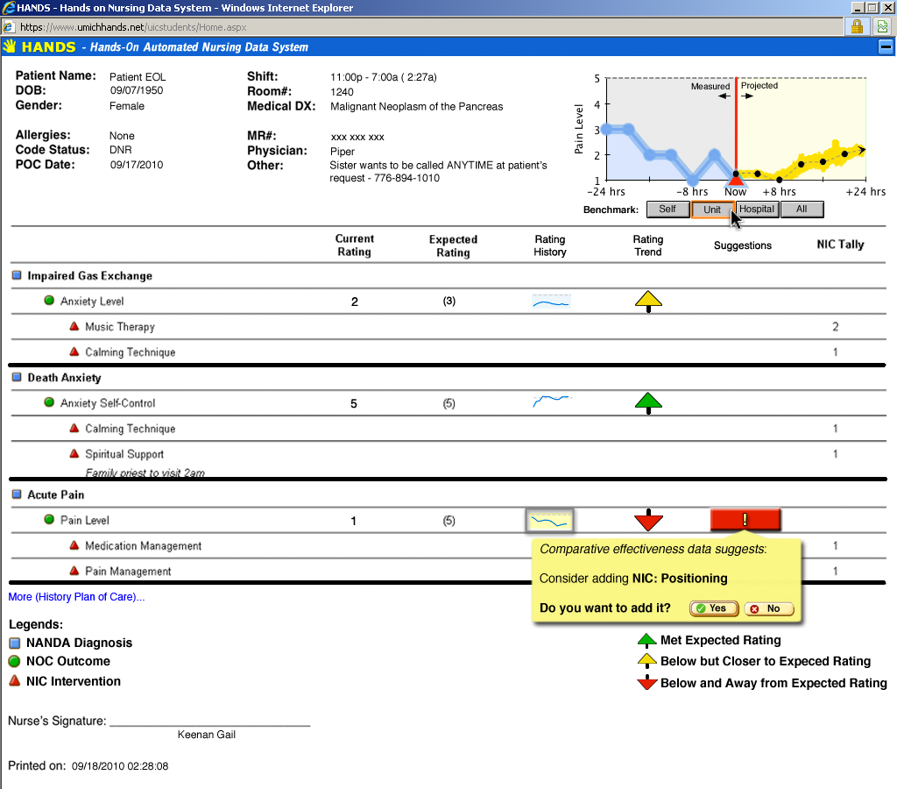This screenshot has height=789, width=897.
Task: Click the green circle next to Anxiety Self-Control
Action: click(x=49, y=402)
